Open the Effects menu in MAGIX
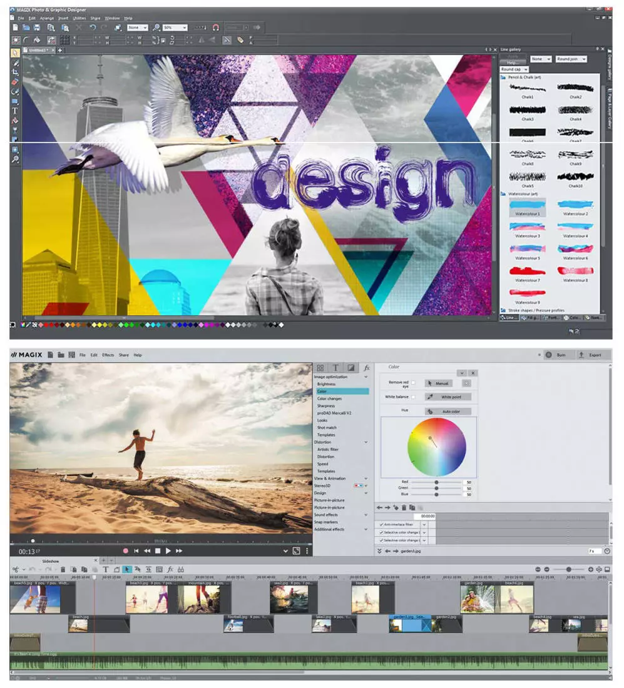 (x=108, y=355)
